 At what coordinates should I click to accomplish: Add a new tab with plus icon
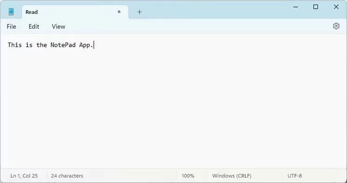(x=139, y=12)
